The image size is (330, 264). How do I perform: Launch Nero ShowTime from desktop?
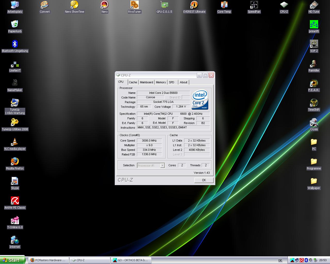[75, 7]
